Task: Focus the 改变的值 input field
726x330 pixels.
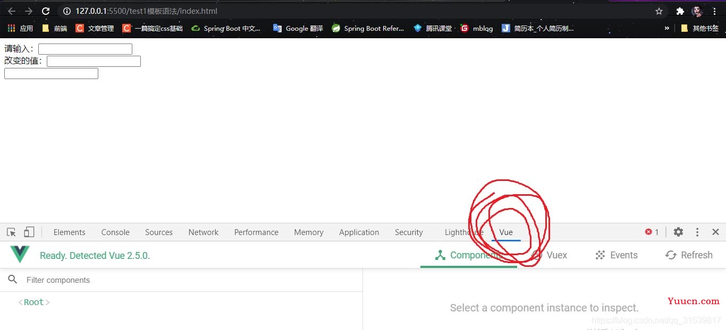Action: 94,61
